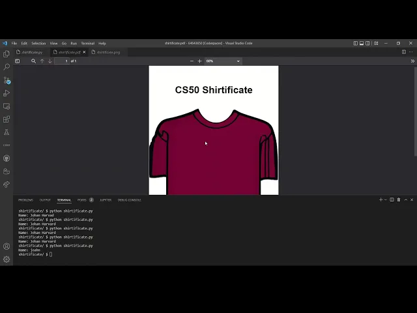Zoom in the PDF with plus button
Image resolution: width=417 pixels, height=313 pixels.
pos(200,61)
